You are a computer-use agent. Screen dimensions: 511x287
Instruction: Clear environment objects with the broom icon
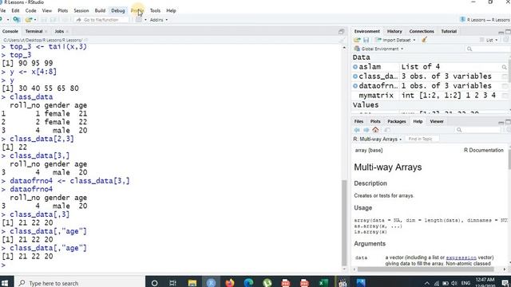[x=424, y=40]
